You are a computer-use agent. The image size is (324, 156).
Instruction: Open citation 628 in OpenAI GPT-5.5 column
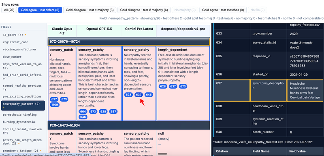[x=103, y=112]
